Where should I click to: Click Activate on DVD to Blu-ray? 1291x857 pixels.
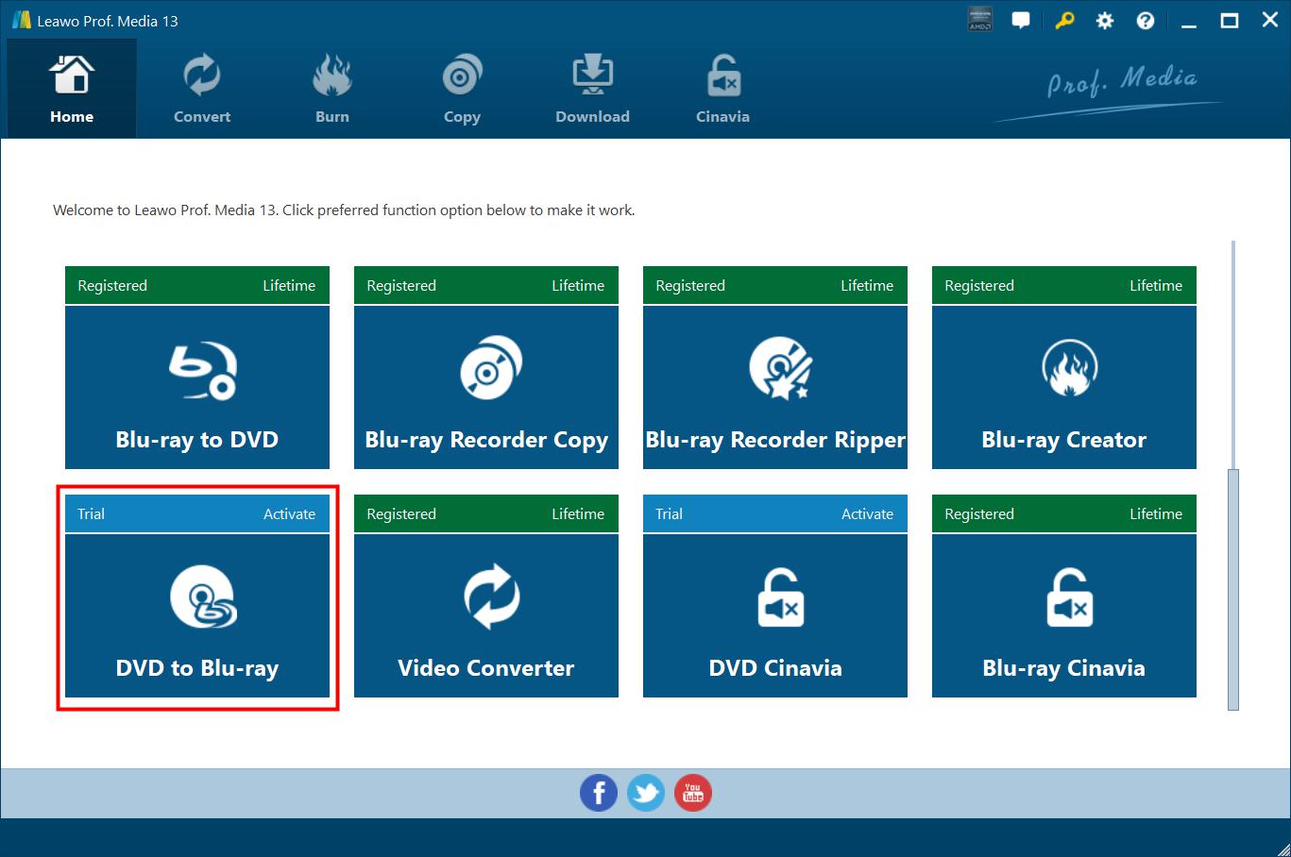tap(289, 514)
